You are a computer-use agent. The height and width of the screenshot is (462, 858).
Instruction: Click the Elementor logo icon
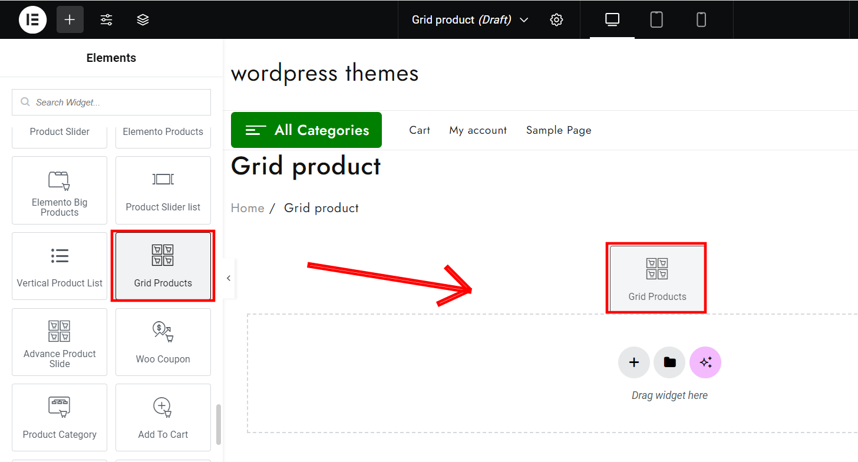coord(32,19)
